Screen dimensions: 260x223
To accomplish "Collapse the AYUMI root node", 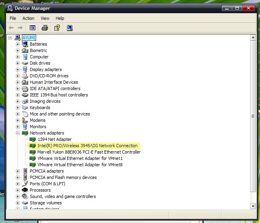I will coord(10,38).
